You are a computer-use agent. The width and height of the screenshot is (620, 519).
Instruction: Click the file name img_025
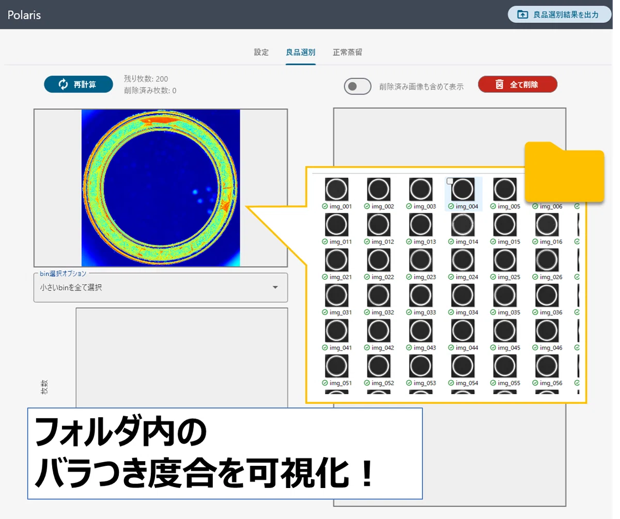click(x=509, y=277)
